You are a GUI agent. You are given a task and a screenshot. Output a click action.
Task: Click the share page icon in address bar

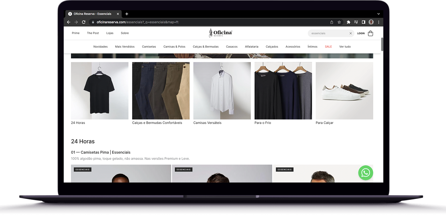coord(332,22)
